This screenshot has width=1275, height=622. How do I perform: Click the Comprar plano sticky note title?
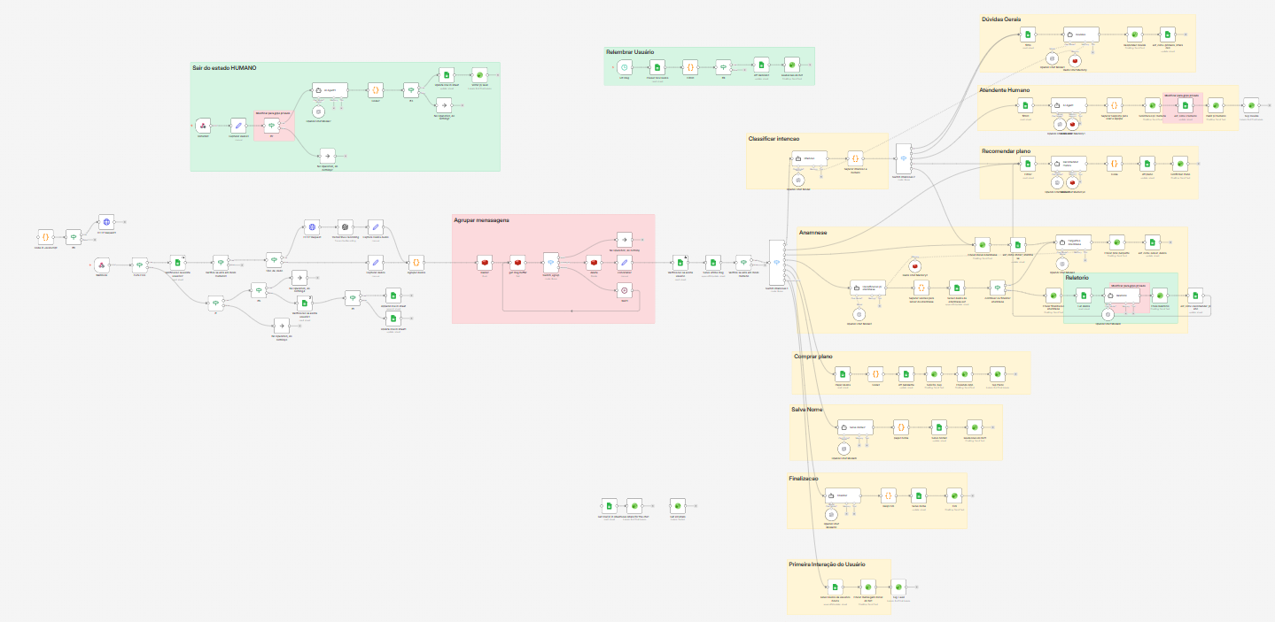[x=813, y=357]
